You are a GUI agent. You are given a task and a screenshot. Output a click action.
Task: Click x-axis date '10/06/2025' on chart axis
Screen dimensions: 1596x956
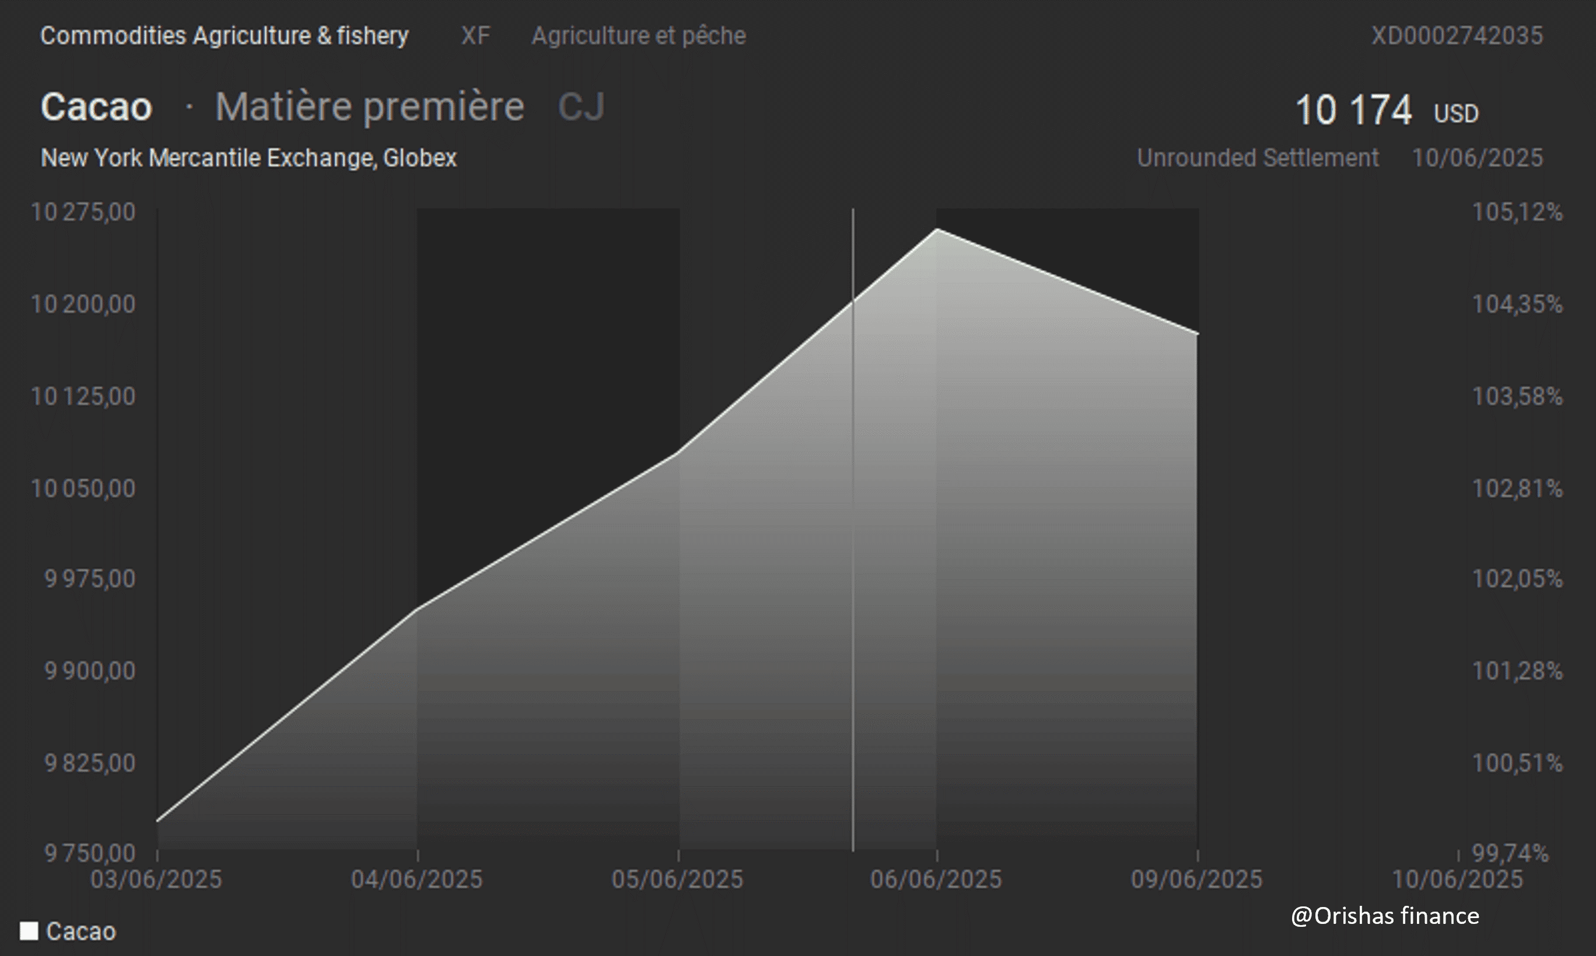1458,880
